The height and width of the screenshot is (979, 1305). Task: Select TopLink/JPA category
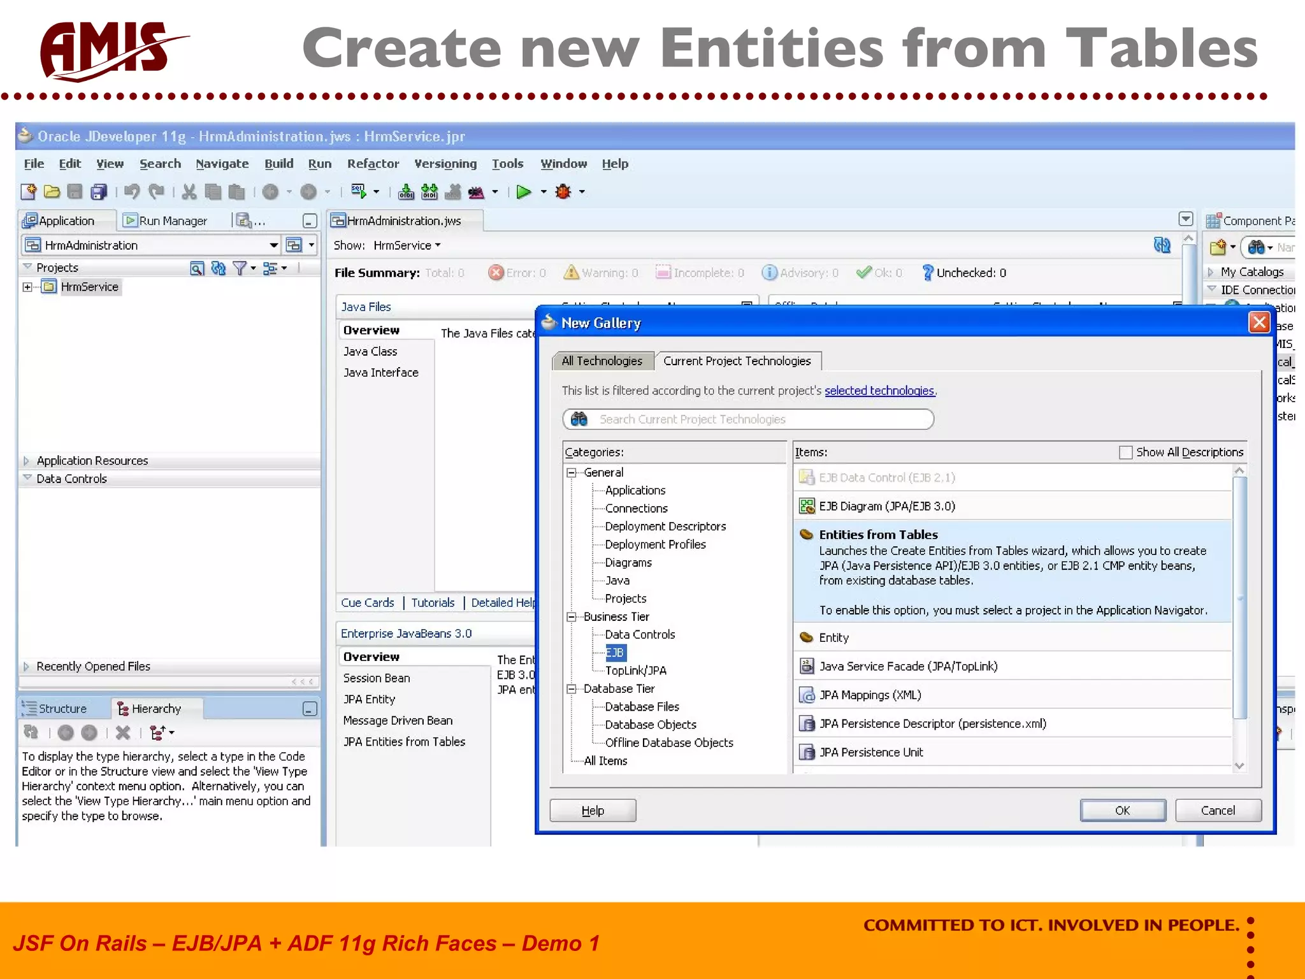coord(635,671)
